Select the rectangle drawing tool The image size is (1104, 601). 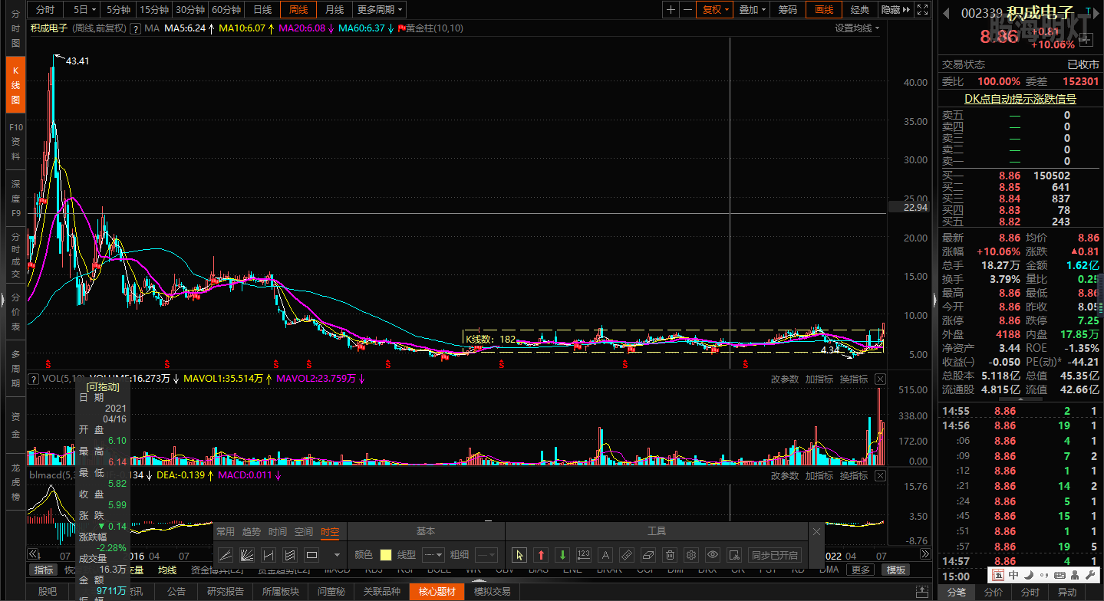coord(311,555)
